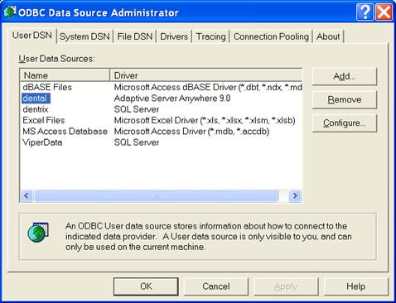Select the dBASE Files data source
396x303 pixels.
click(x=47, y=87)
